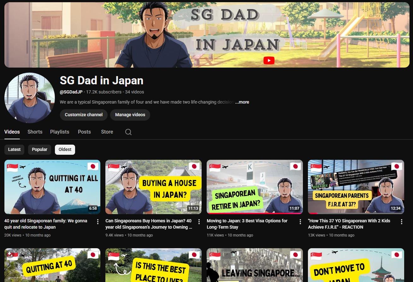The width and height of the screenshot is (413, 282).
Task: Open options menu for Buying House video
Action: tap(199, 222)
